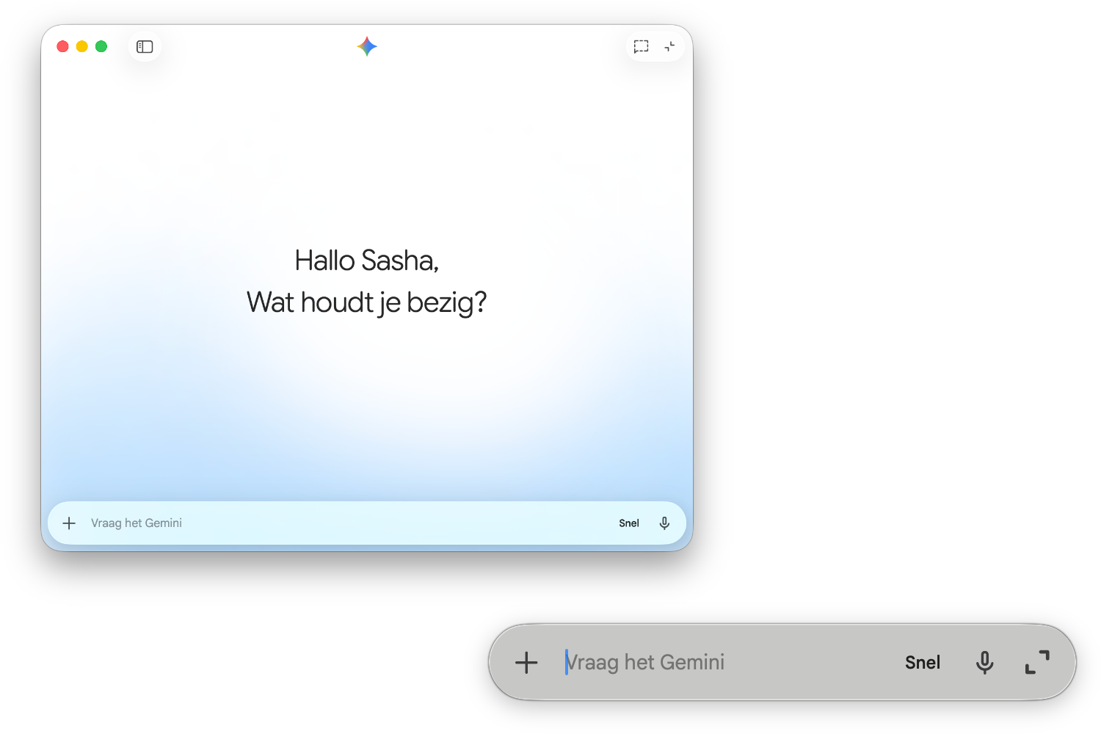Image resolution: width=1101 pixels, height=734 pixels.
Task: Open the Snel model selector in floating bar
Action: click(922, 663)
